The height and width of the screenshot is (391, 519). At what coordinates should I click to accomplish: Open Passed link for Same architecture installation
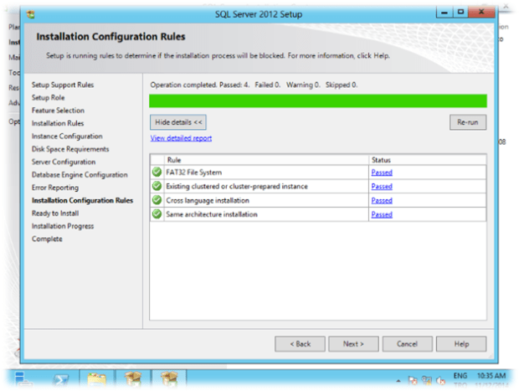pos(382,215)
